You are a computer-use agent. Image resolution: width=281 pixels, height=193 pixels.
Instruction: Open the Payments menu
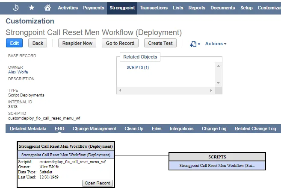(94, 8)
